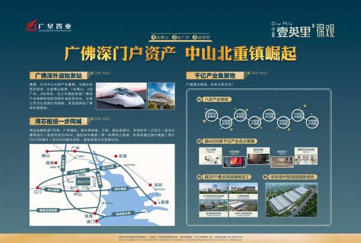Click the 03 number badge

[199, 177]
